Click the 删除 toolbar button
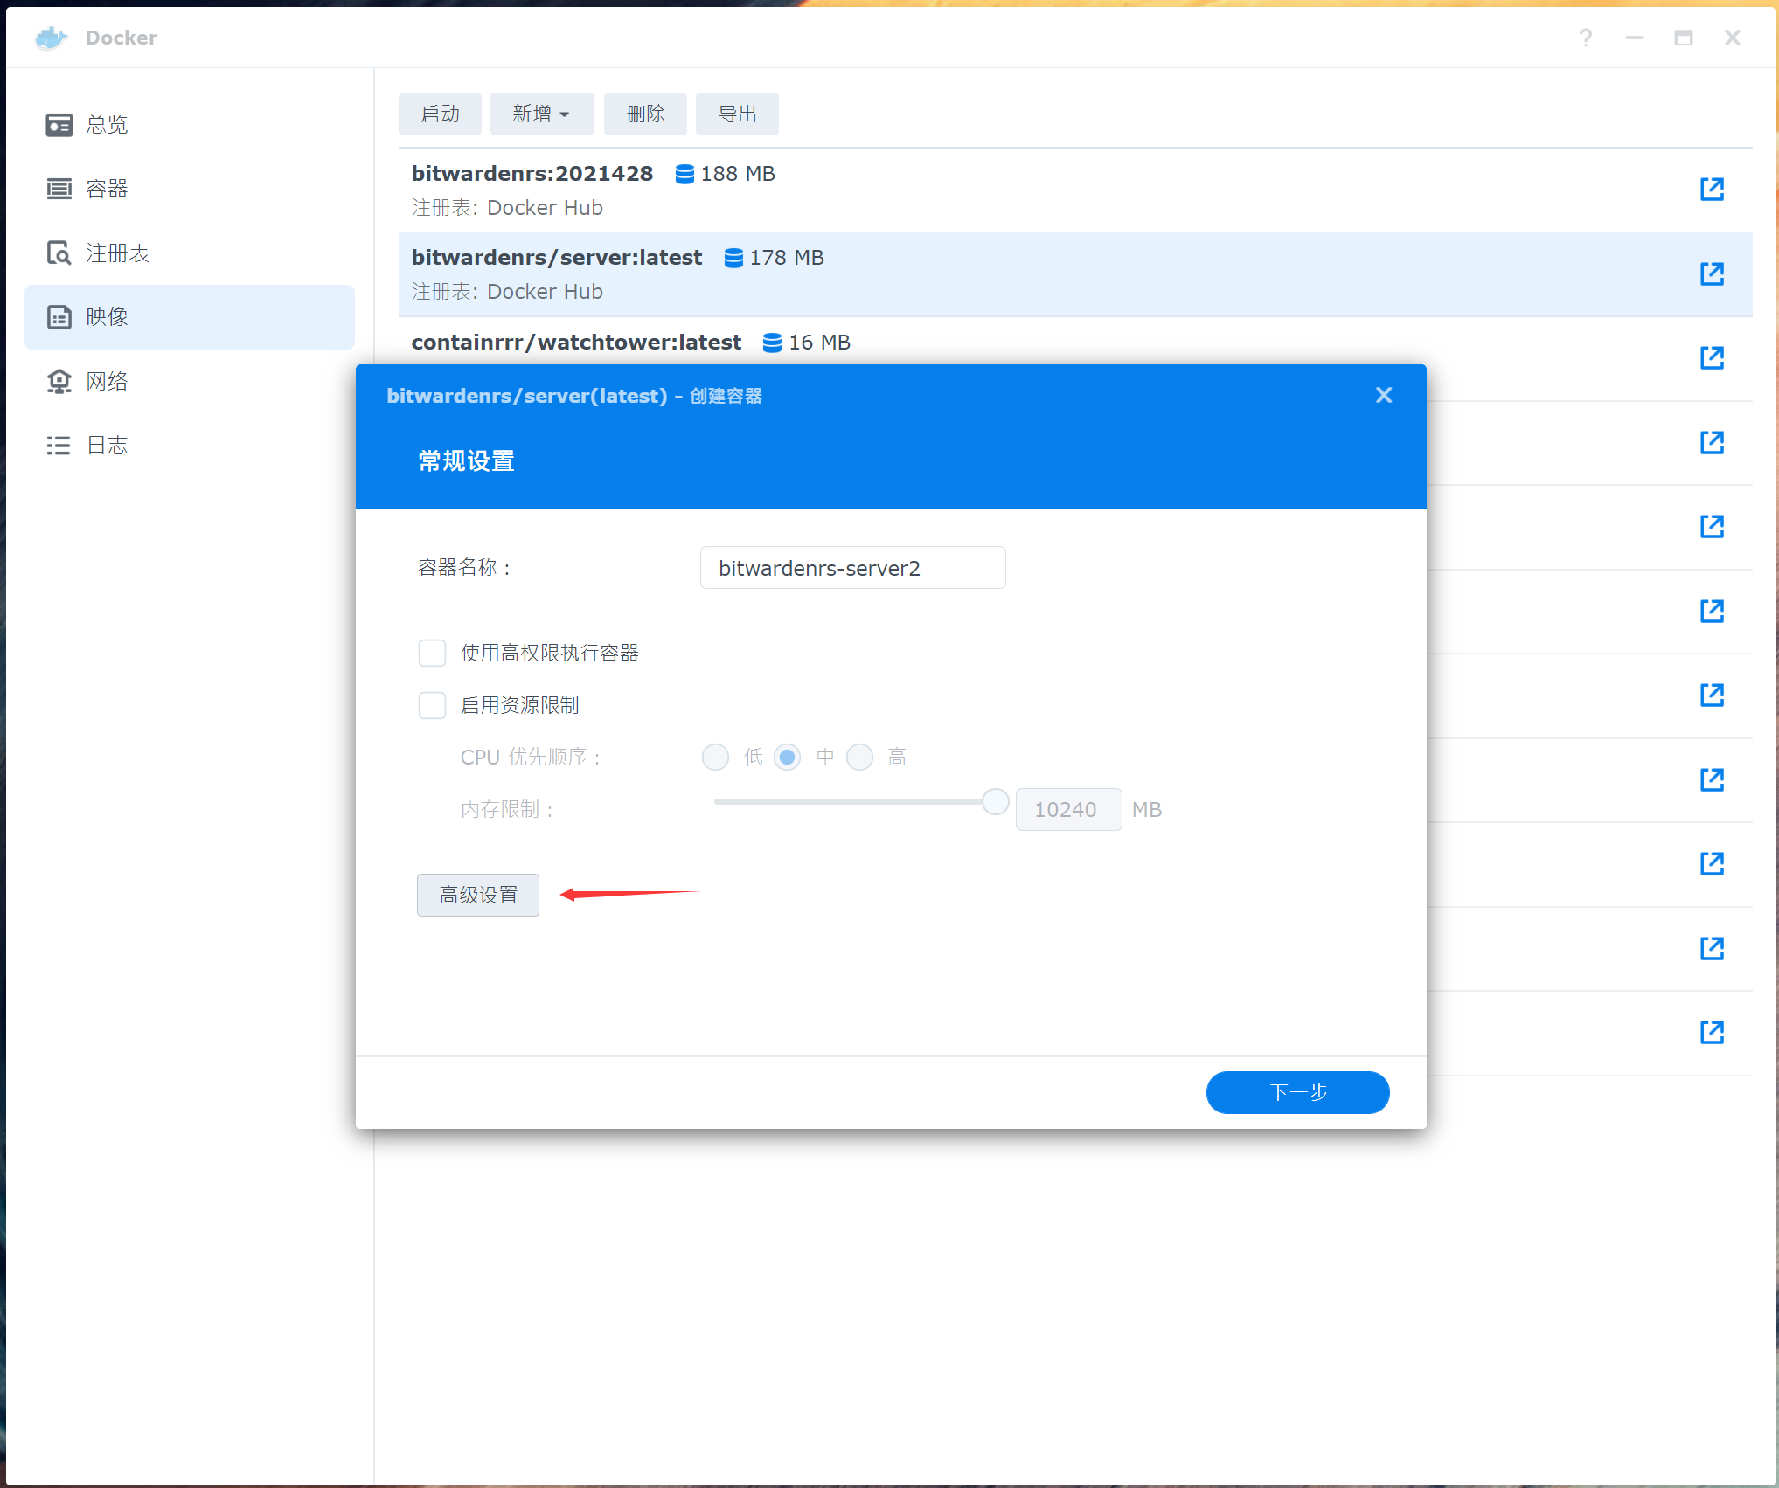Screen dimensions: 1779x1488 pos(645,114)
